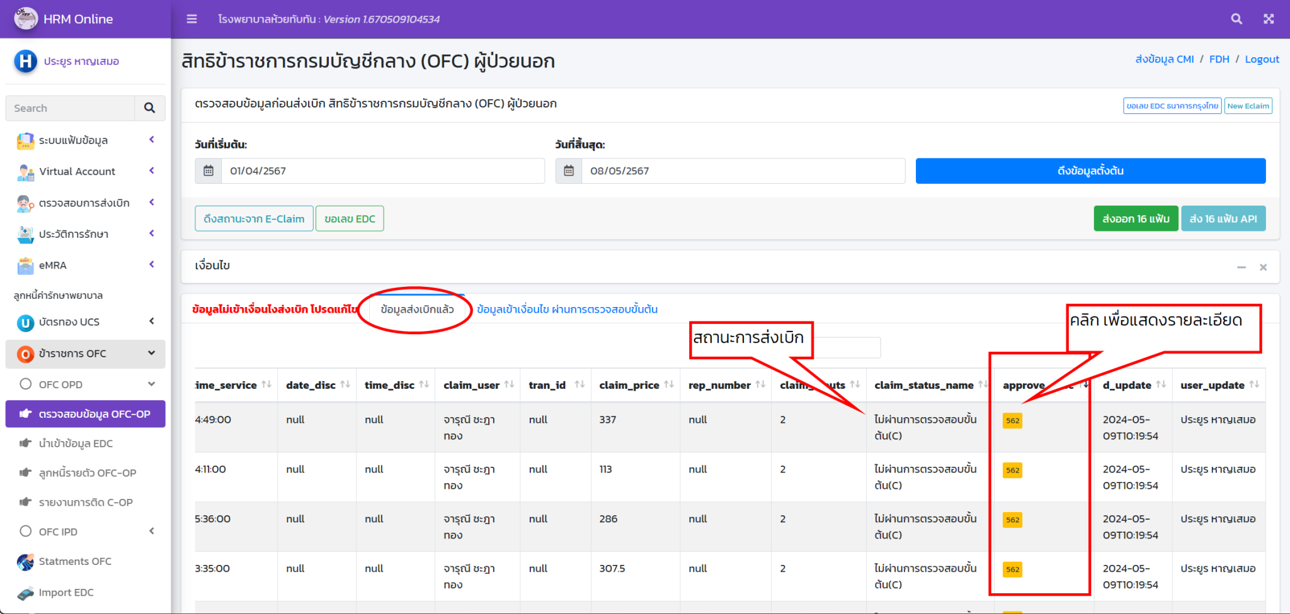Expand the eMRA sidebar menu
Image resolution: width=1290 pixels, height=614 pixels.
point(53,265)
